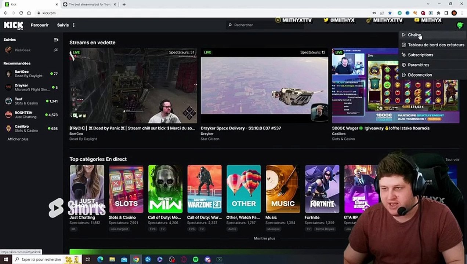Open the 'Dead by Panic' stream title
This screenshot has height=264, width=467.
coord(133,128)
